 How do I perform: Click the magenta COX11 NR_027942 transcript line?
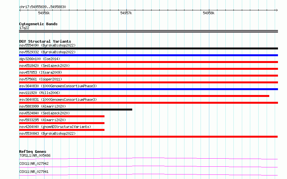(x=148, y=166)
